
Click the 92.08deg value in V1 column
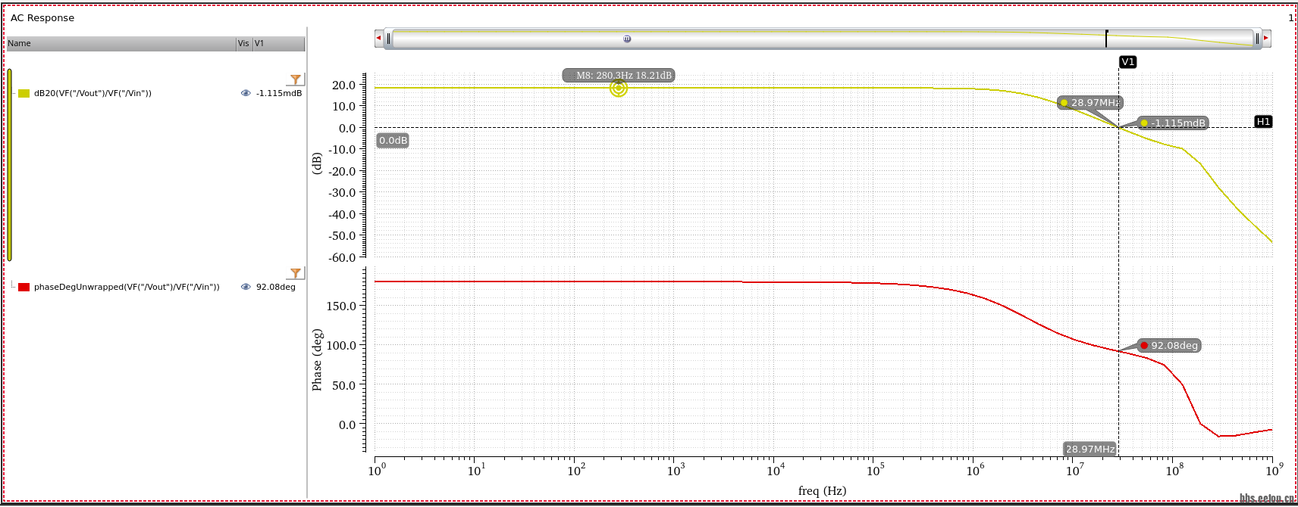tap(276, 287)
